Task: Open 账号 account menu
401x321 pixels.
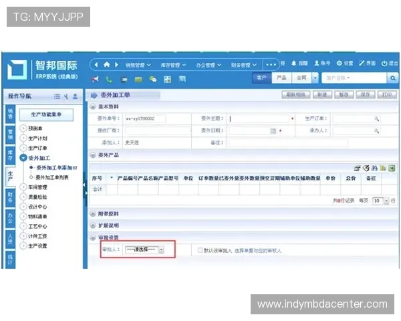Action: [322, 64]
